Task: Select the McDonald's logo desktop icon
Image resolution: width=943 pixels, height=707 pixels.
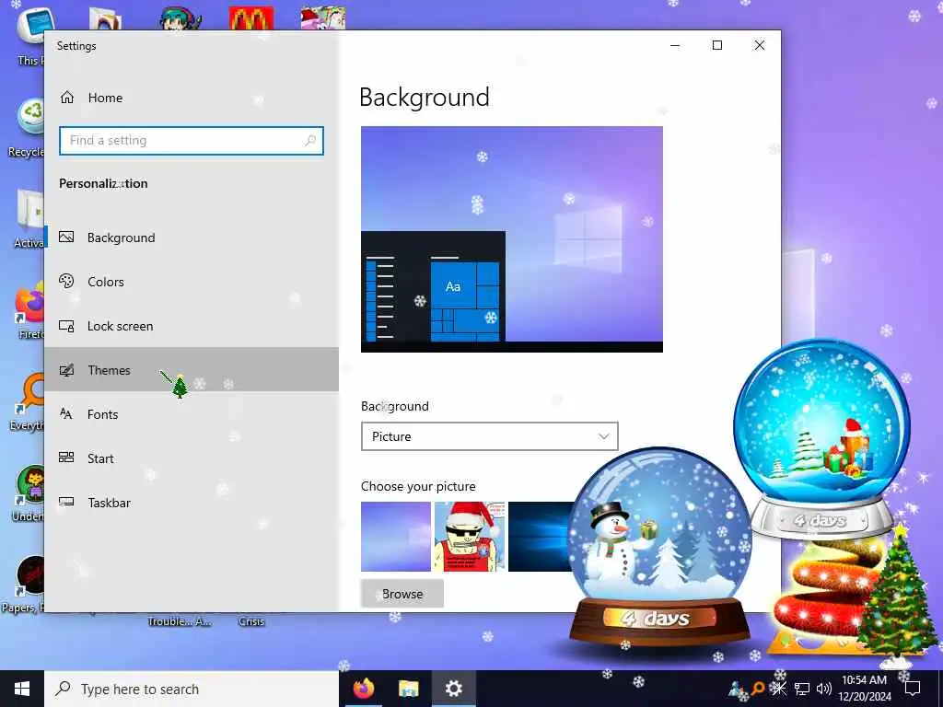Action: (x=251, y=18)
